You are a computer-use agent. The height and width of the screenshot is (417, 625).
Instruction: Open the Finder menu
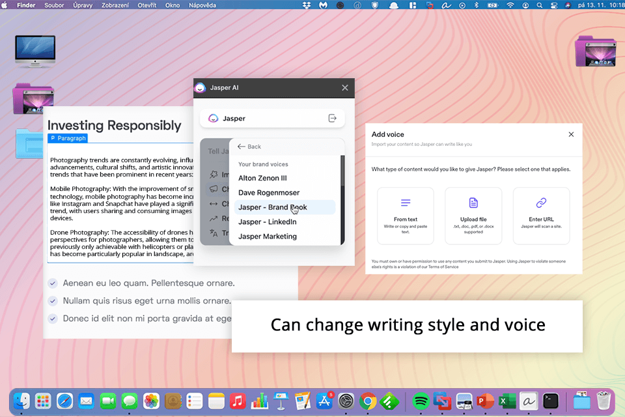click(x=26, y=5)
